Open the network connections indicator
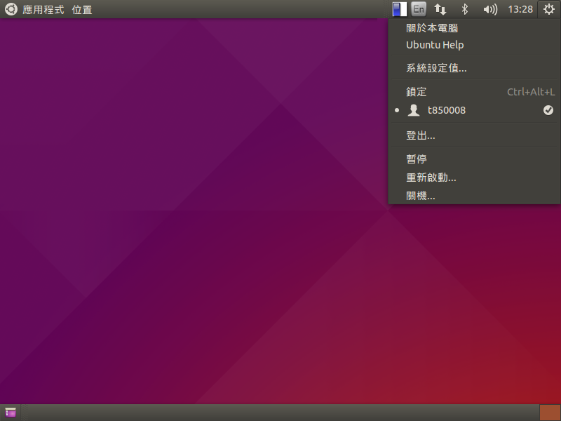The image size is (561, 421). (x=440, y=10)
